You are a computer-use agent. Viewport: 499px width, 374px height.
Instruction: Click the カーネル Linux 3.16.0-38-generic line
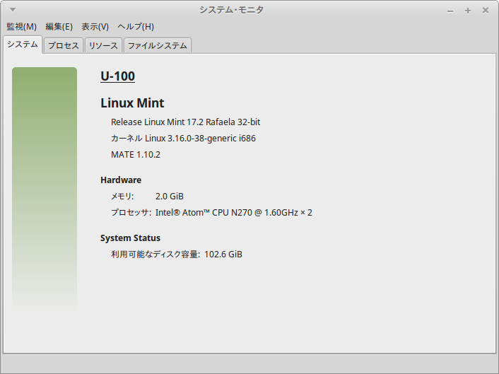pyautogui.click(x=183, y=138)
